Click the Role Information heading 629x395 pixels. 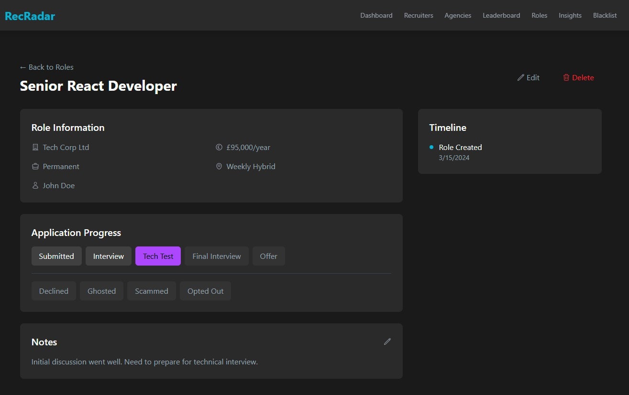(x=68, y=128)
